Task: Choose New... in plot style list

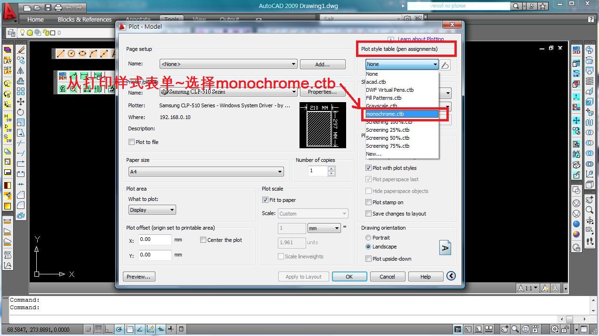Action: (x=402, y=154)
